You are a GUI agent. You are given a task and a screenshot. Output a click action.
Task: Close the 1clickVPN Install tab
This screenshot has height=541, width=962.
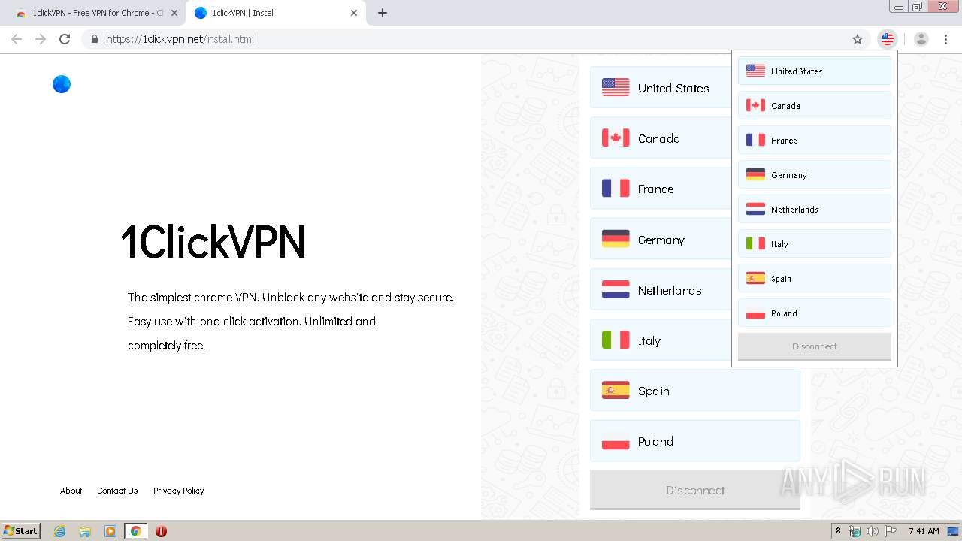click(x=354, y=13)
